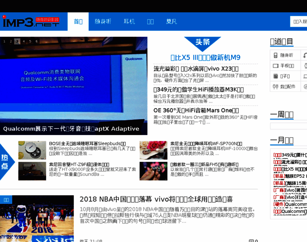
Task: Click the 平板 category tablet icon
Action: tap(275, 66)
